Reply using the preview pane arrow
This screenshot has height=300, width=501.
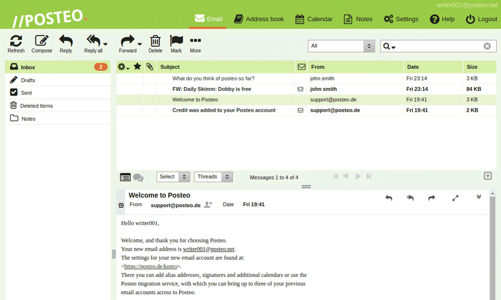pyautogui.click(x=389, y=198)
